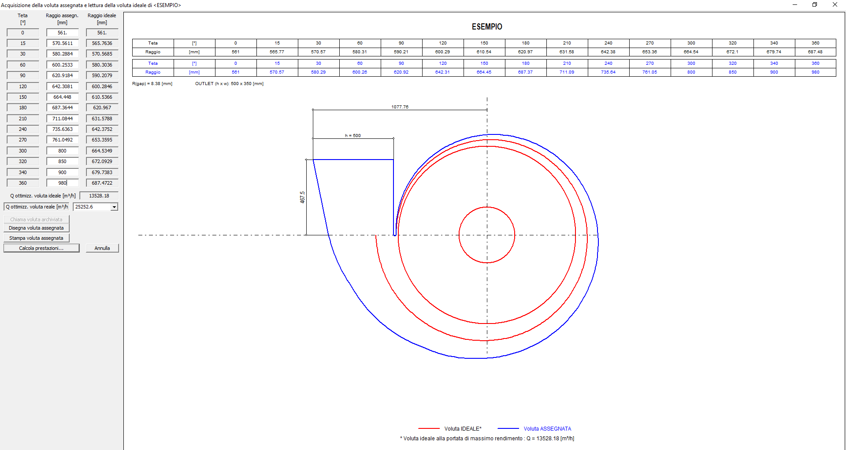Click the Disegna voluta assegnata button
Image resolution: width=846 pixels, height=450 pixels.
pos(36,228)
